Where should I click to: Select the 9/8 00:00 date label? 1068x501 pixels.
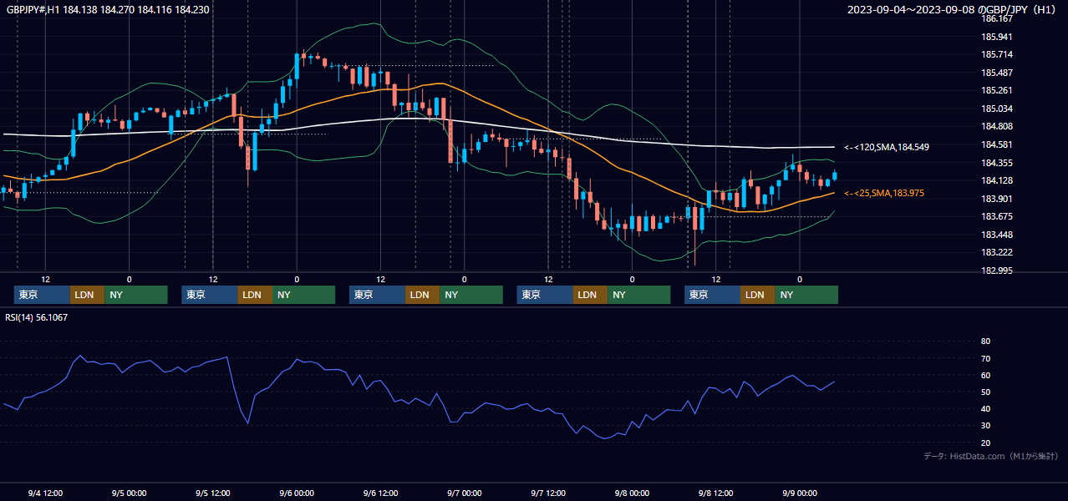tap(632, 493)
